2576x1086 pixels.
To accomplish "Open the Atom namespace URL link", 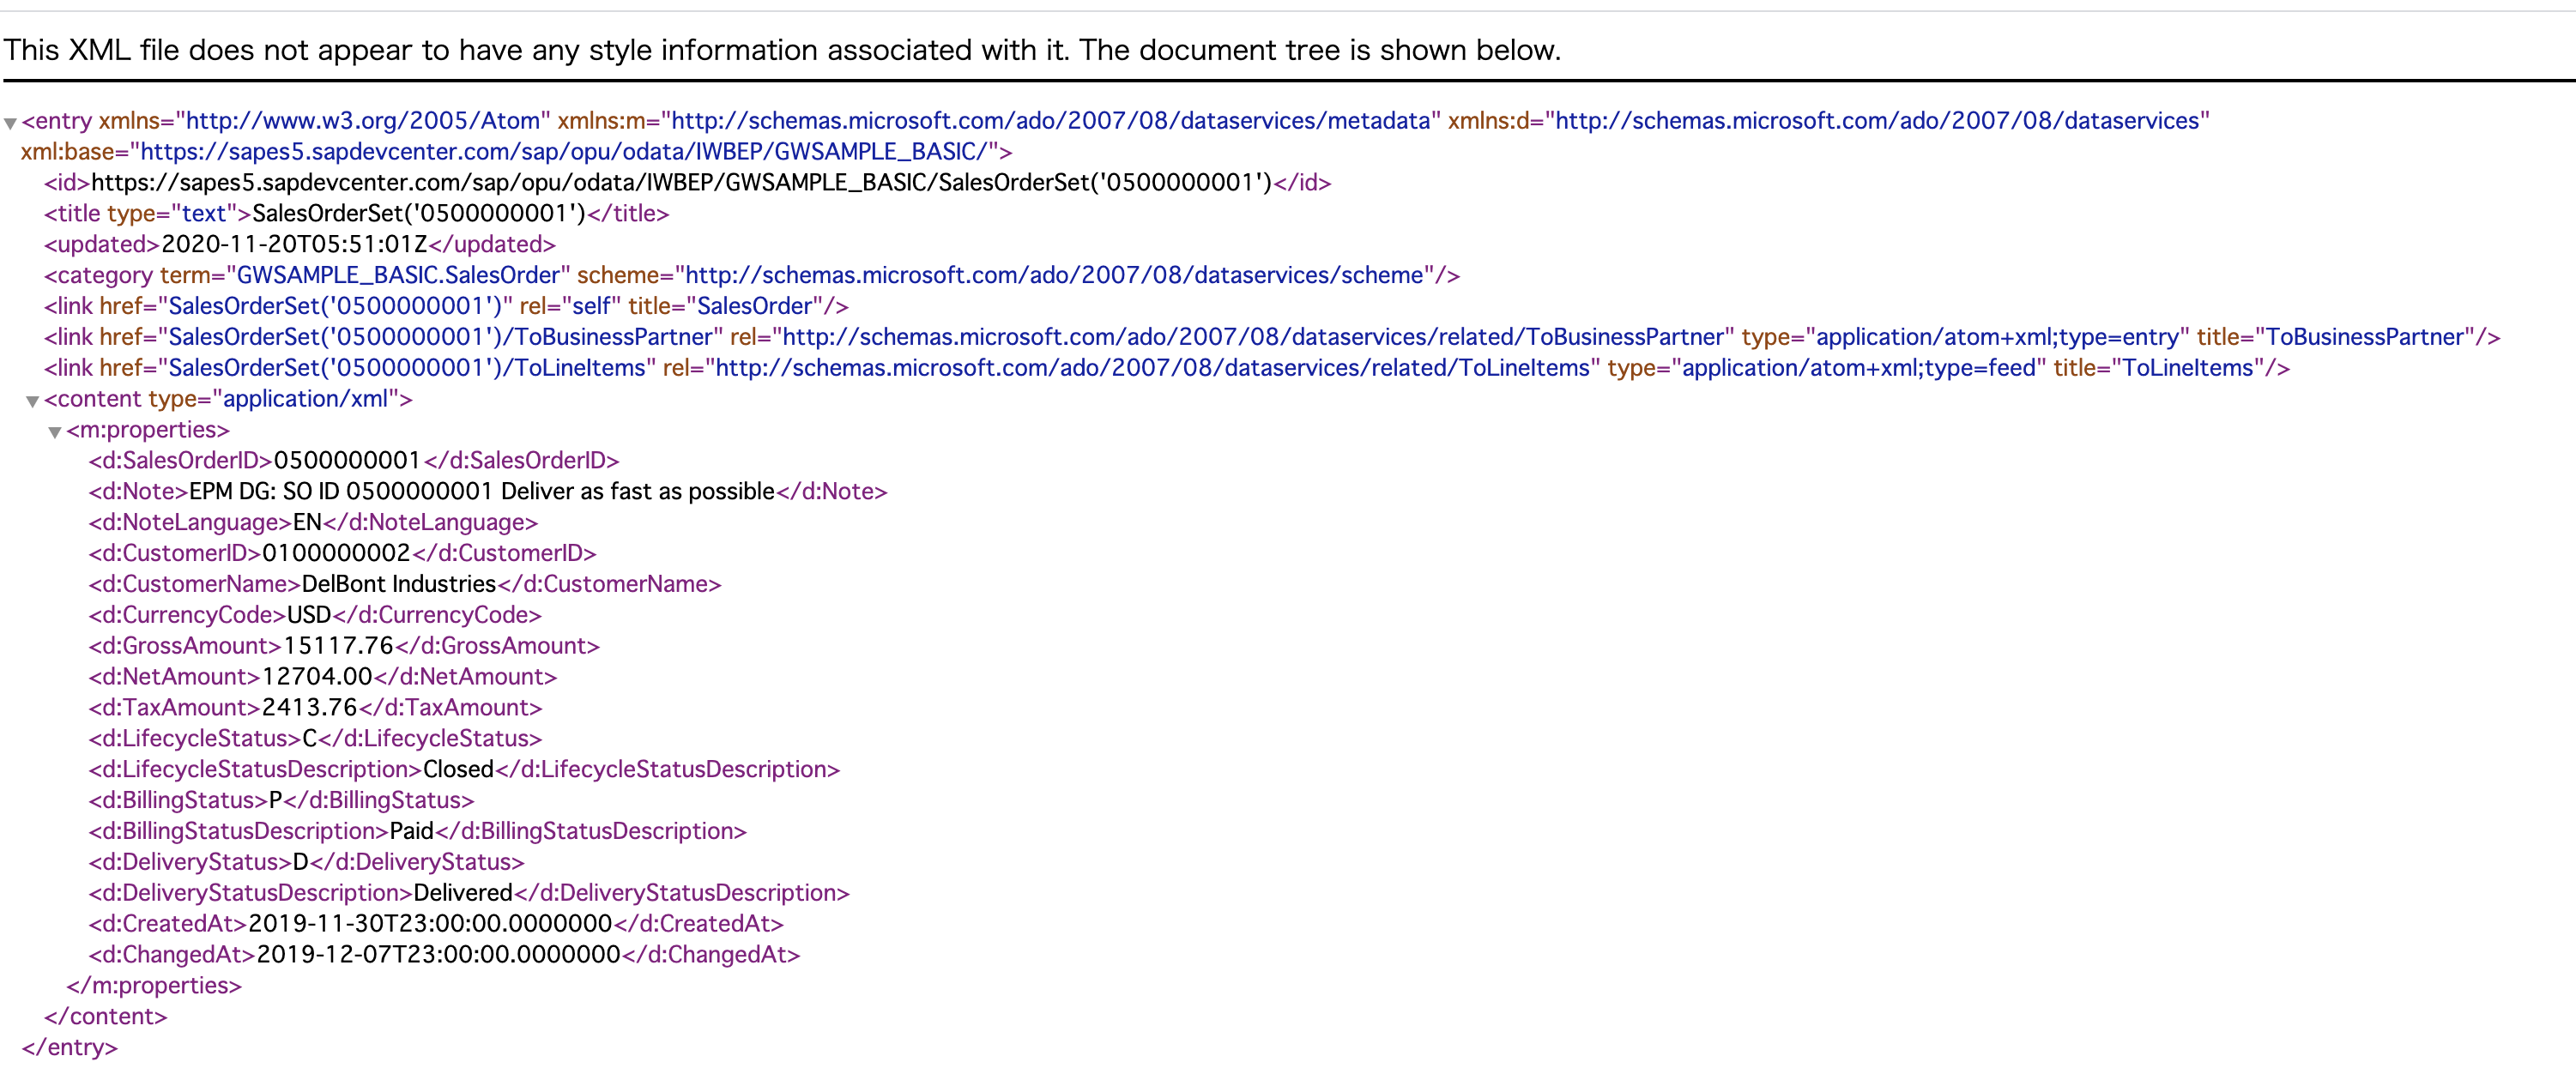I will 362,121.
